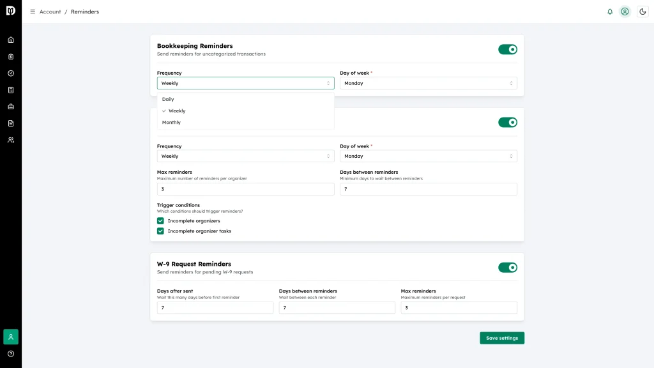Open the clipboard icon in sidebar

point(11,57)
